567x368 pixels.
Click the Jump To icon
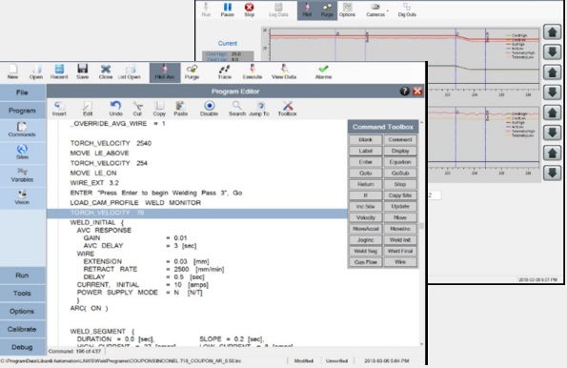click(x=259, y=109)
